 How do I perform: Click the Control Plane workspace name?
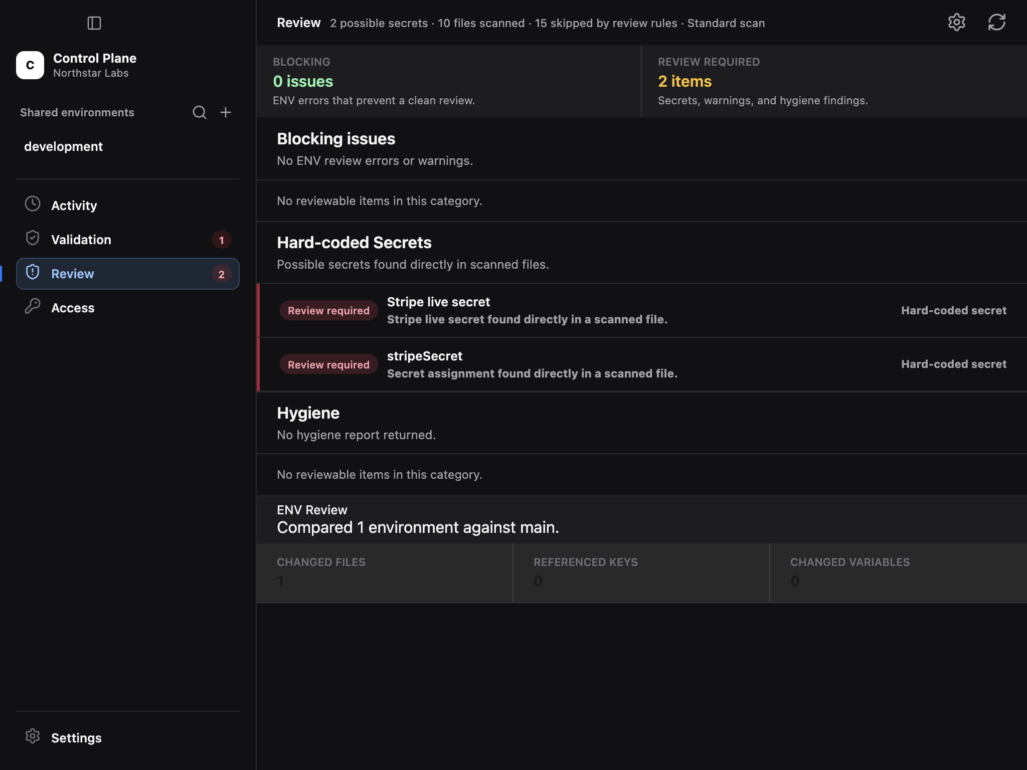(95, 58)
